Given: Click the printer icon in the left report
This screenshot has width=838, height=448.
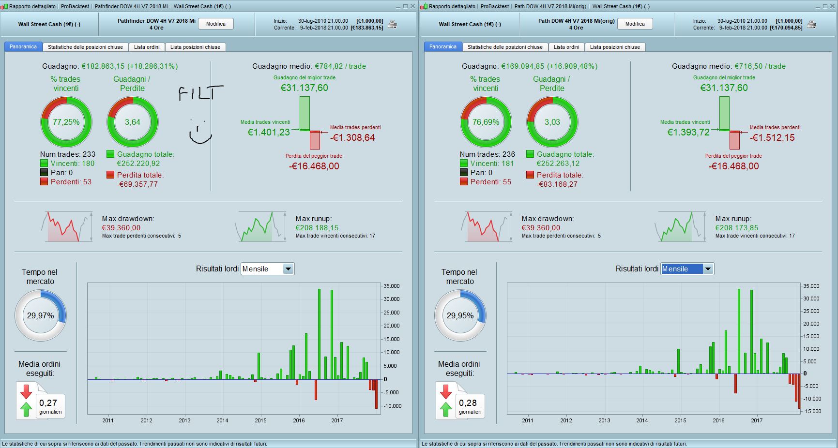Looking at the screenshot, I should pyautogui.click(x=393, y=25).
